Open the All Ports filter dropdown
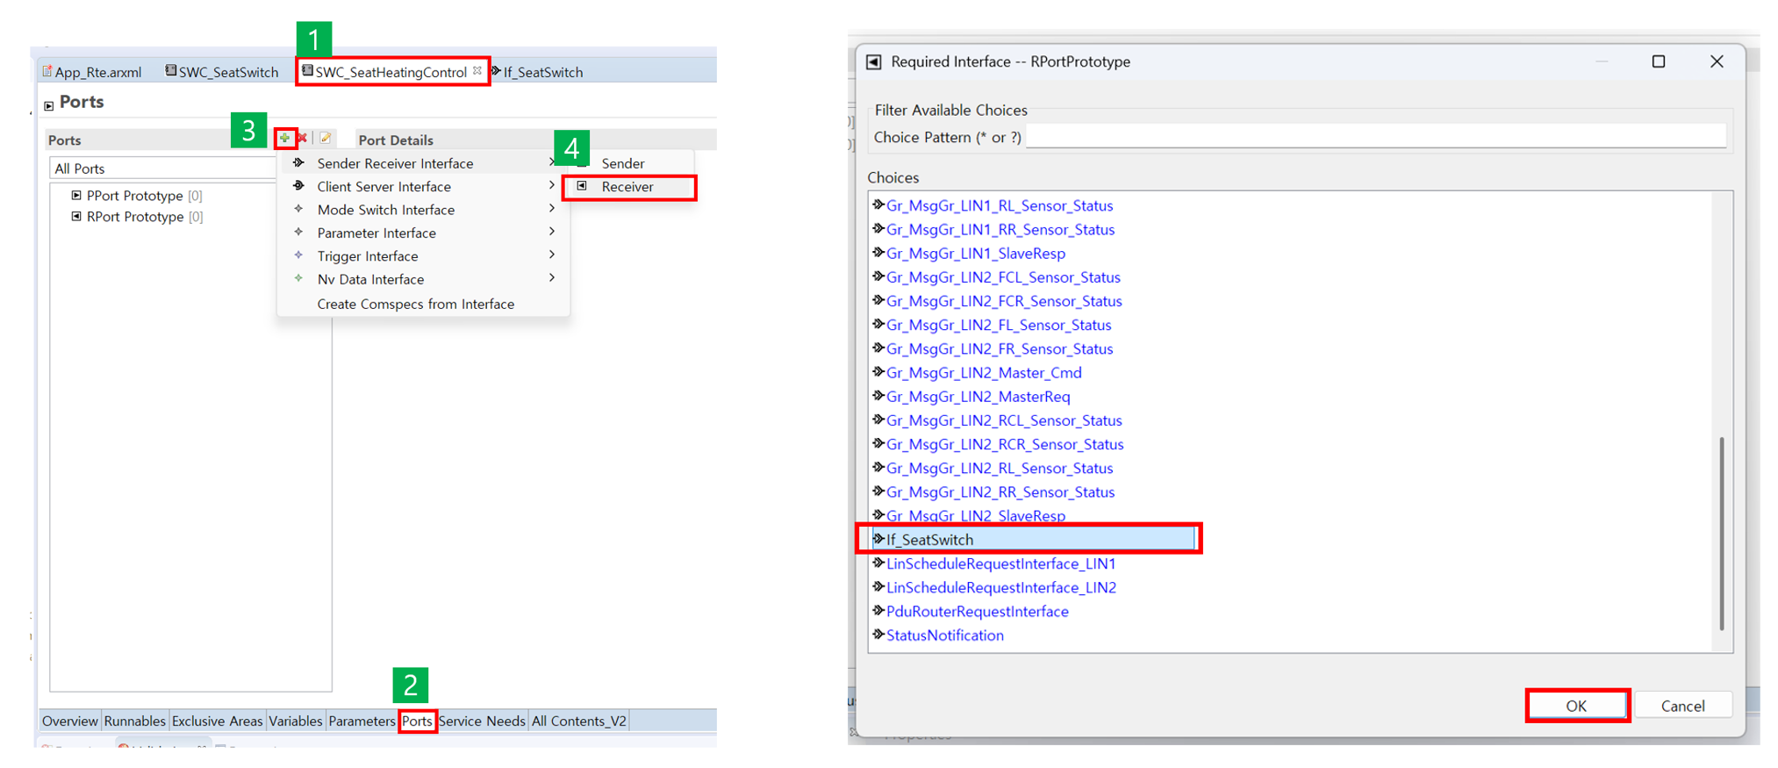This screenshot has height=768, width=1778. coord(162,169)
